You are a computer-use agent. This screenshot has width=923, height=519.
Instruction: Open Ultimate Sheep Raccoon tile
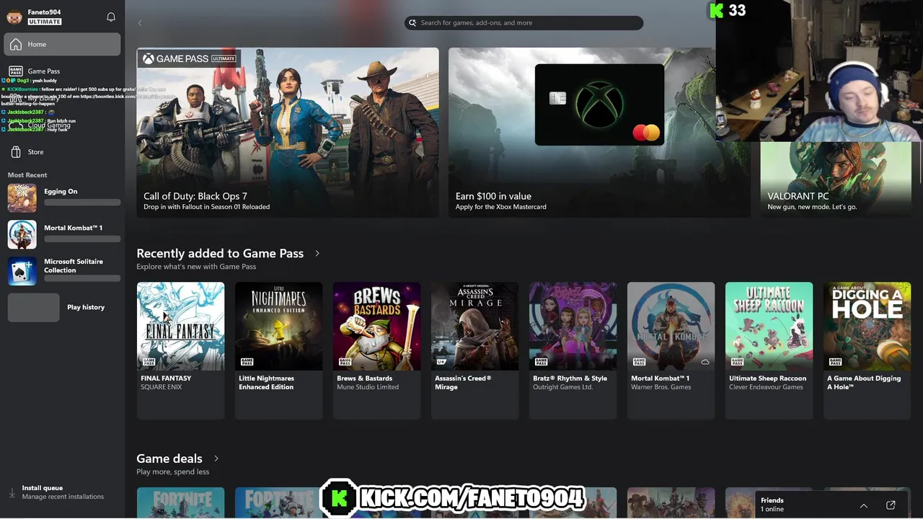point(769,350)
